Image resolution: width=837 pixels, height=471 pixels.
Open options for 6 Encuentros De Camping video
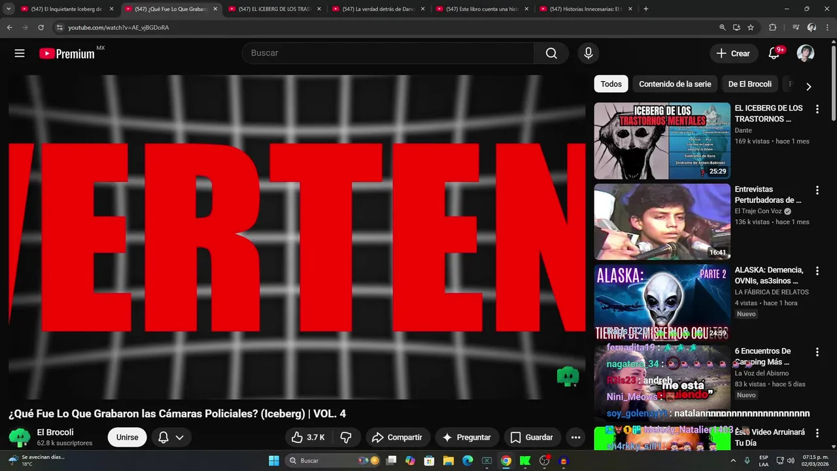pyautogui.click(x=817, y=352)
